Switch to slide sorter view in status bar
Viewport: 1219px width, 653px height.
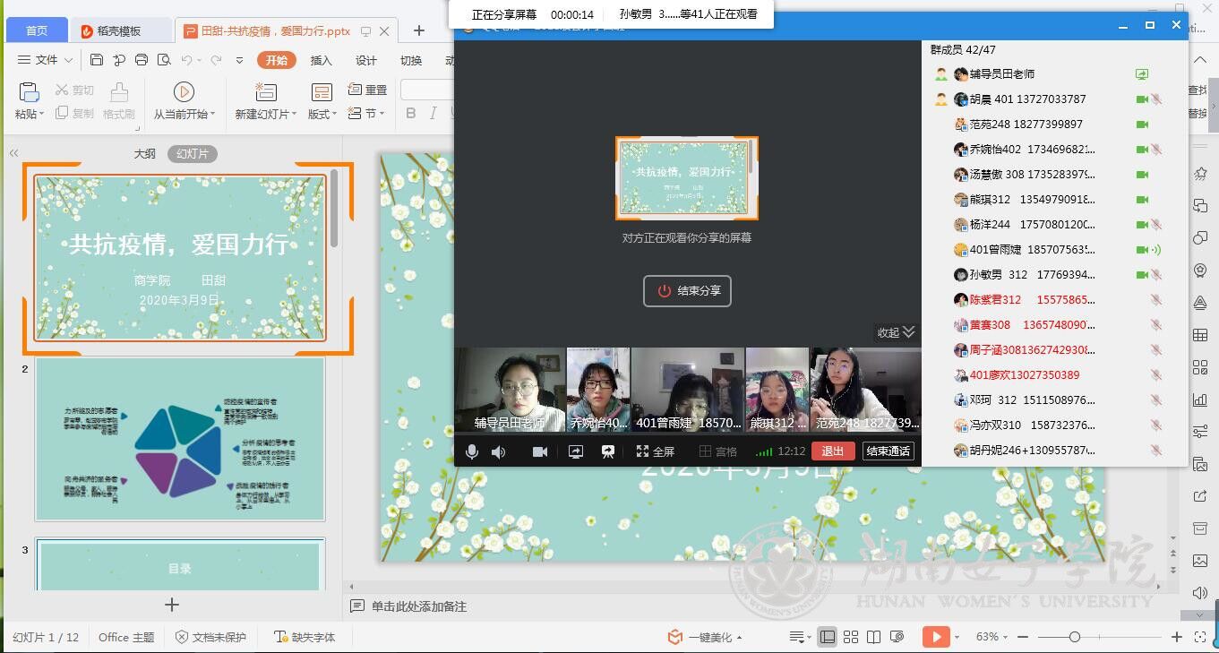point(851,637)
